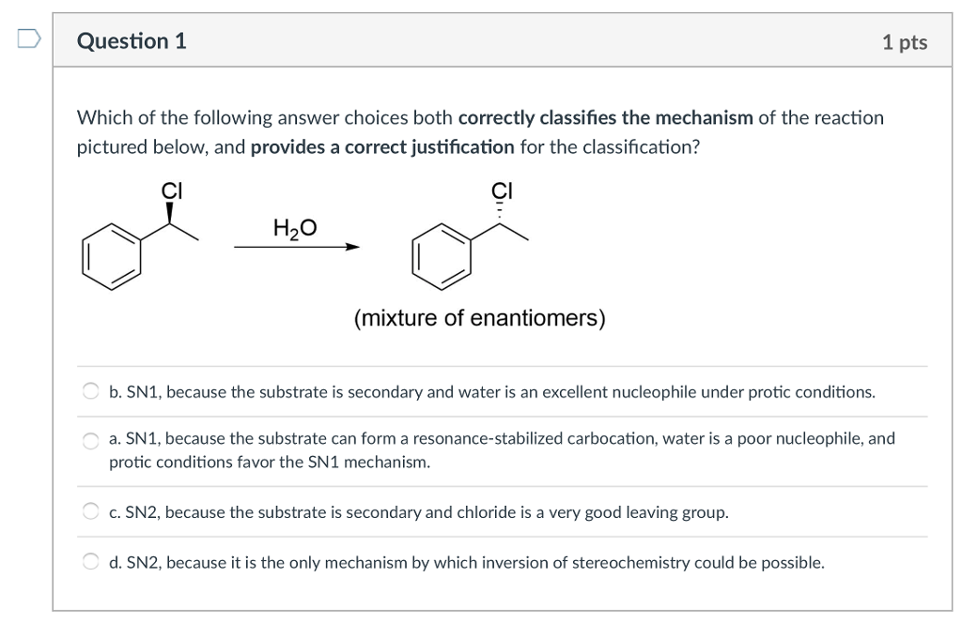Click answer text about inversion of stereochemistry

pyautogui.click(x=467, y=562)
